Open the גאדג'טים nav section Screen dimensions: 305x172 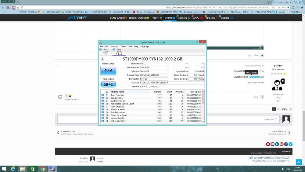tap(211, 18)
